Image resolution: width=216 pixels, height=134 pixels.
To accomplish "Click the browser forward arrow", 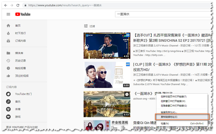I will [x=12, y=5].
